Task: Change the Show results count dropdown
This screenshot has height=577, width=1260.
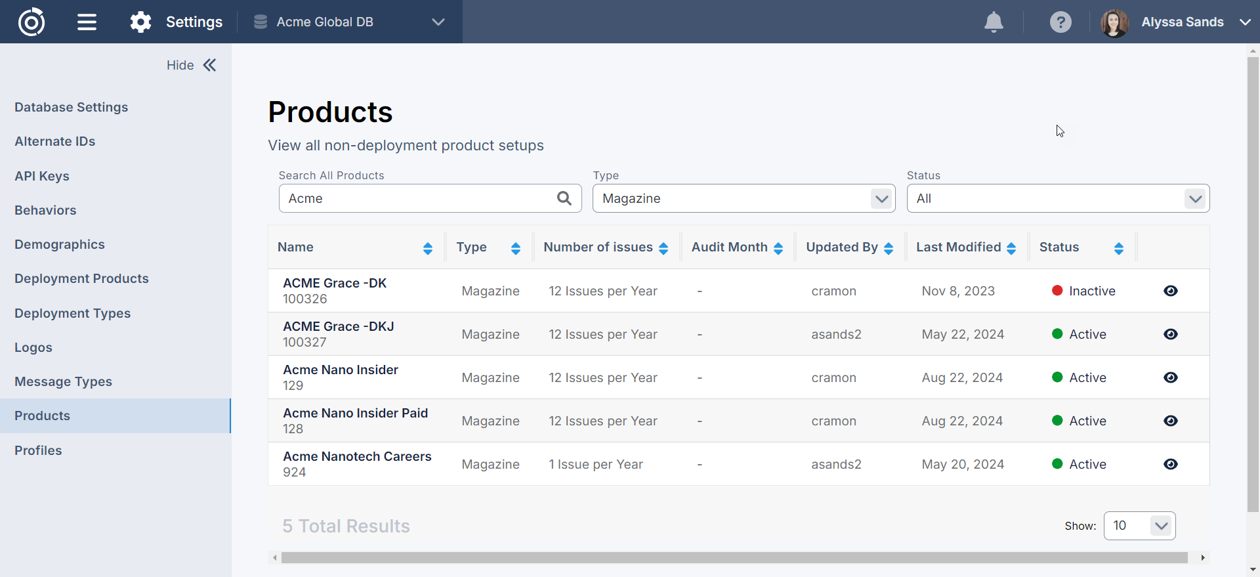Action: click(x=1139, y=526)
